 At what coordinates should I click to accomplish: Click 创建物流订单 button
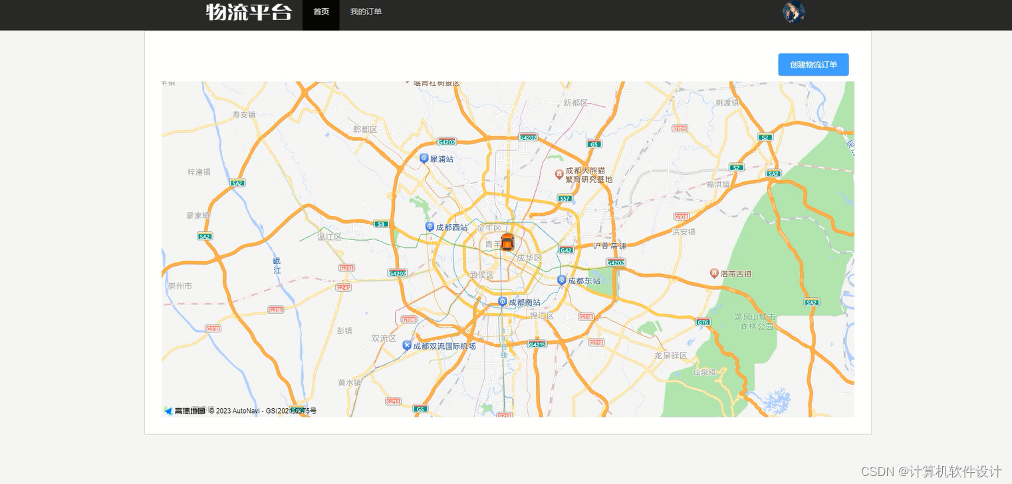813,64
